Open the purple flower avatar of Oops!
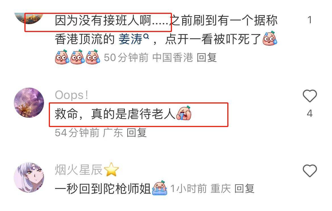The height and width of the screenshot is (211, 332). pyautogui.click(x=29, y=103)
